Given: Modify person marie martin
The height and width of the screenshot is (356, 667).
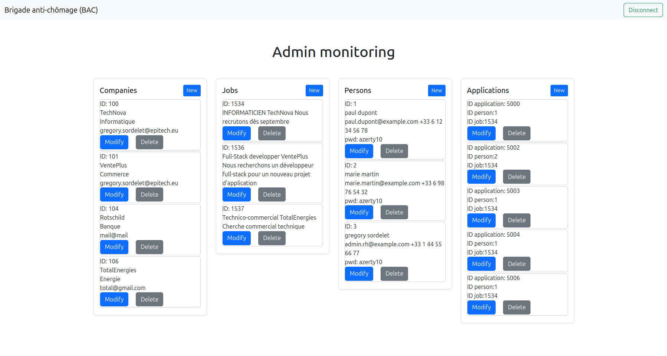Looking at the screenshot, I should coord(359,212).
